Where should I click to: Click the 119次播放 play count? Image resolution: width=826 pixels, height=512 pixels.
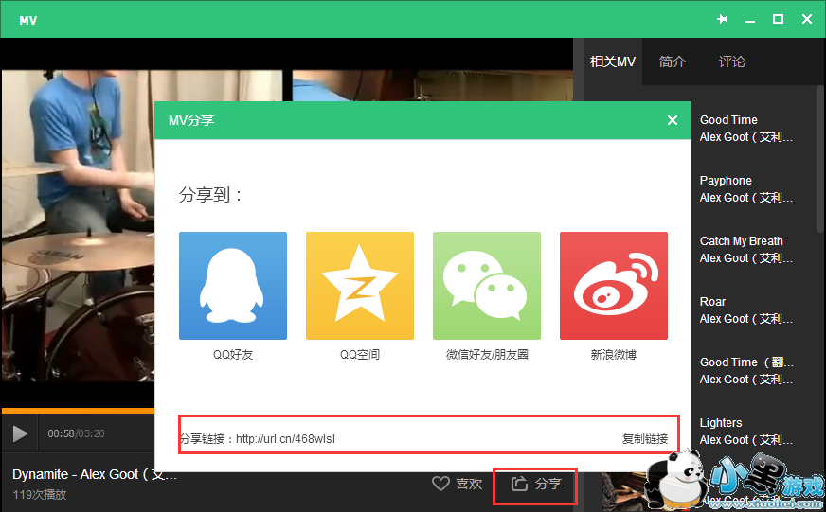coord(40,495)
